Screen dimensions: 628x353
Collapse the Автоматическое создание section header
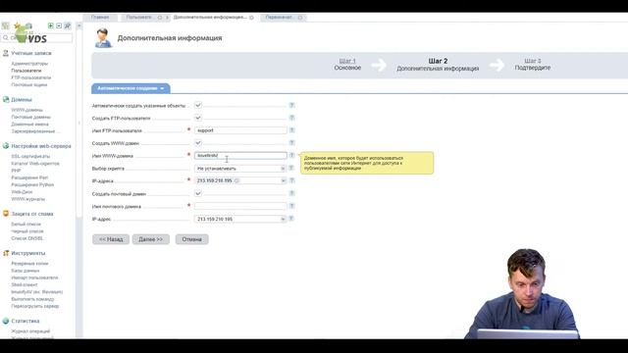click(x=131, y=88)
